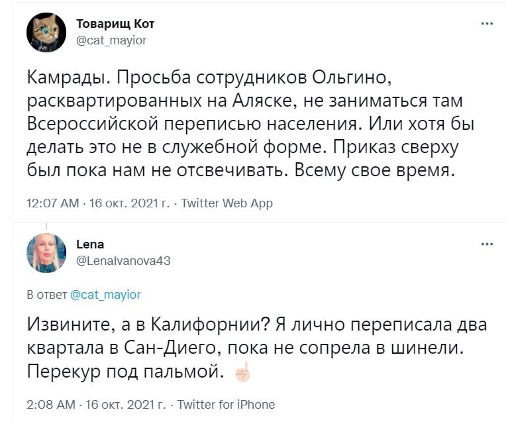Click the Товарищ Кот display name
The width and height of the screenshot is (506, 422).
tap(115, 24)
